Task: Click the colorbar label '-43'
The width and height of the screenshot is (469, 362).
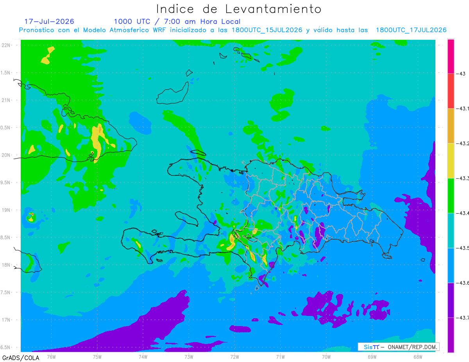Action: 460,74
